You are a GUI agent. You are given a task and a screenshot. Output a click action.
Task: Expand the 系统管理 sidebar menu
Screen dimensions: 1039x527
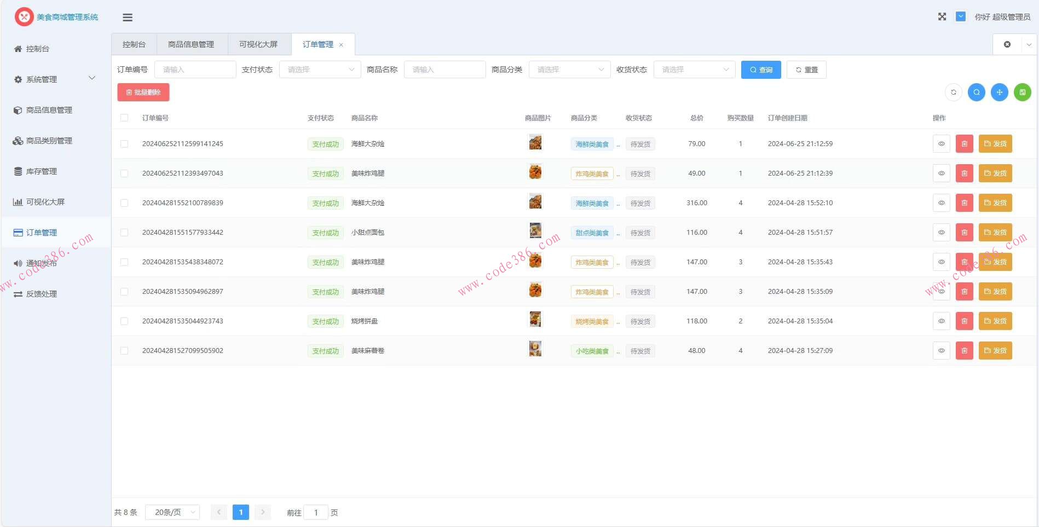click(55, 79)
